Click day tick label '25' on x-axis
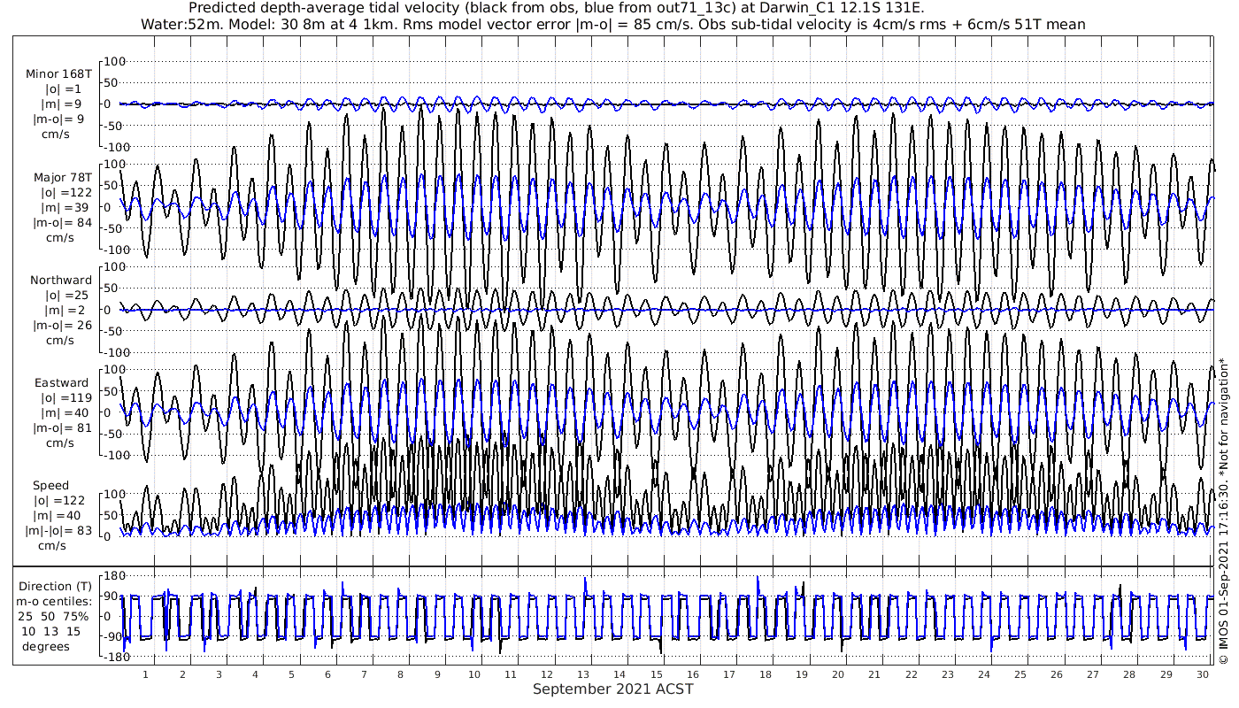Viewport: 1239px width, 708px height. 1020,674
